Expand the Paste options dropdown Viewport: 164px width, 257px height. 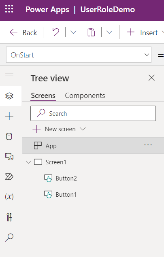109,32
